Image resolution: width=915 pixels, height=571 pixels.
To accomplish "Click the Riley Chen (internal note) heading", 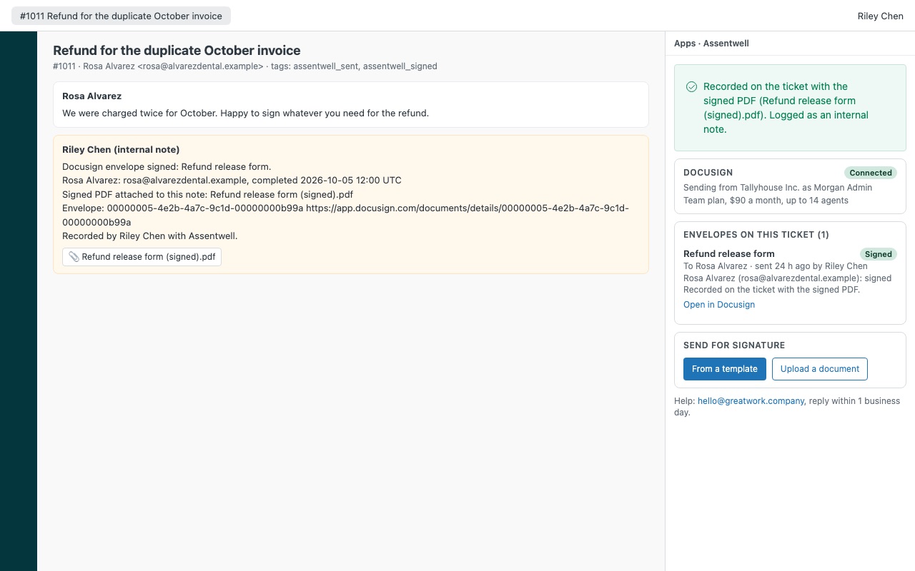I will pos(121,150).
